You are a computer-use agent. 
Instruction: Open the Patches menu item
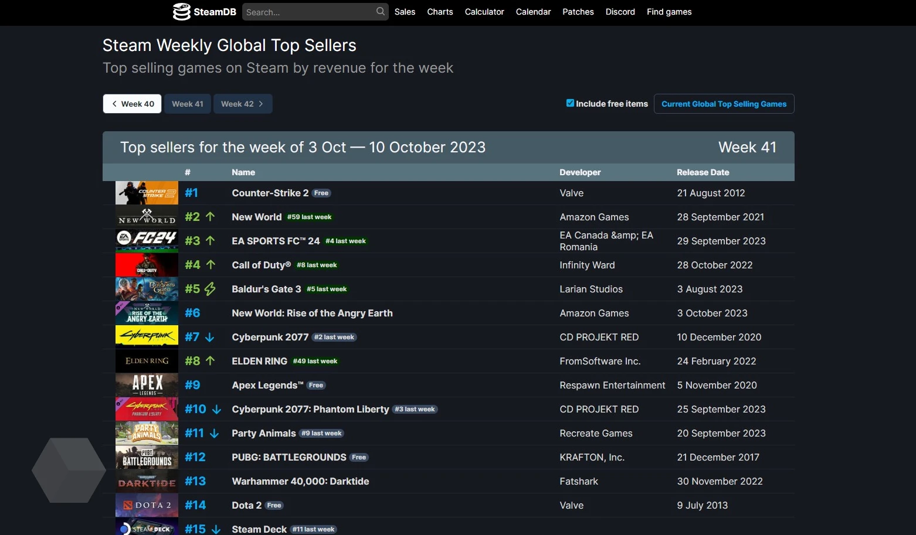(578, 12)
